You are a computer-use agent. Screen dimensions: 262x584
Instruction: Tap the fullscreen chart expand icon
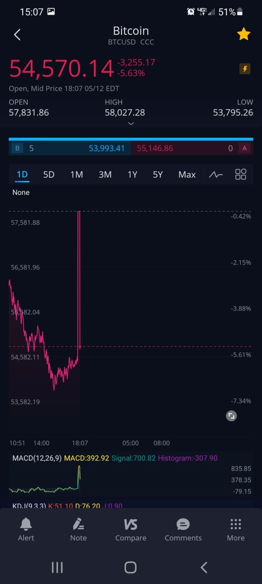point(232,416)
